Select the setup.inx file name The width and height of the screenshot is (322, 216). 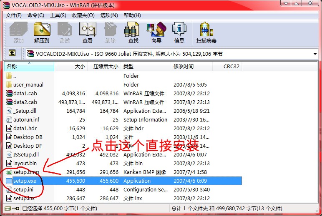[24, 199]
